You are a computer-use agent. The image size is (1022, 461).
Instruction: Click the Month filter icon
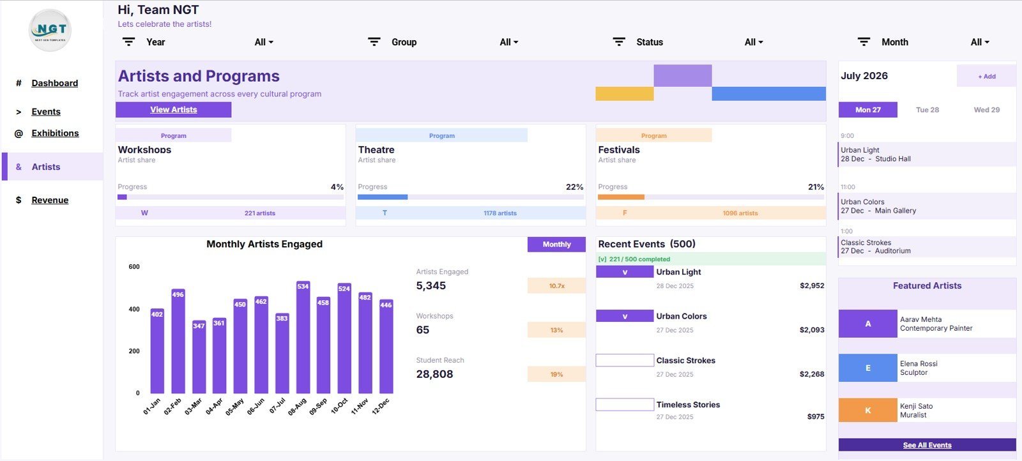(x=864, y=42)
